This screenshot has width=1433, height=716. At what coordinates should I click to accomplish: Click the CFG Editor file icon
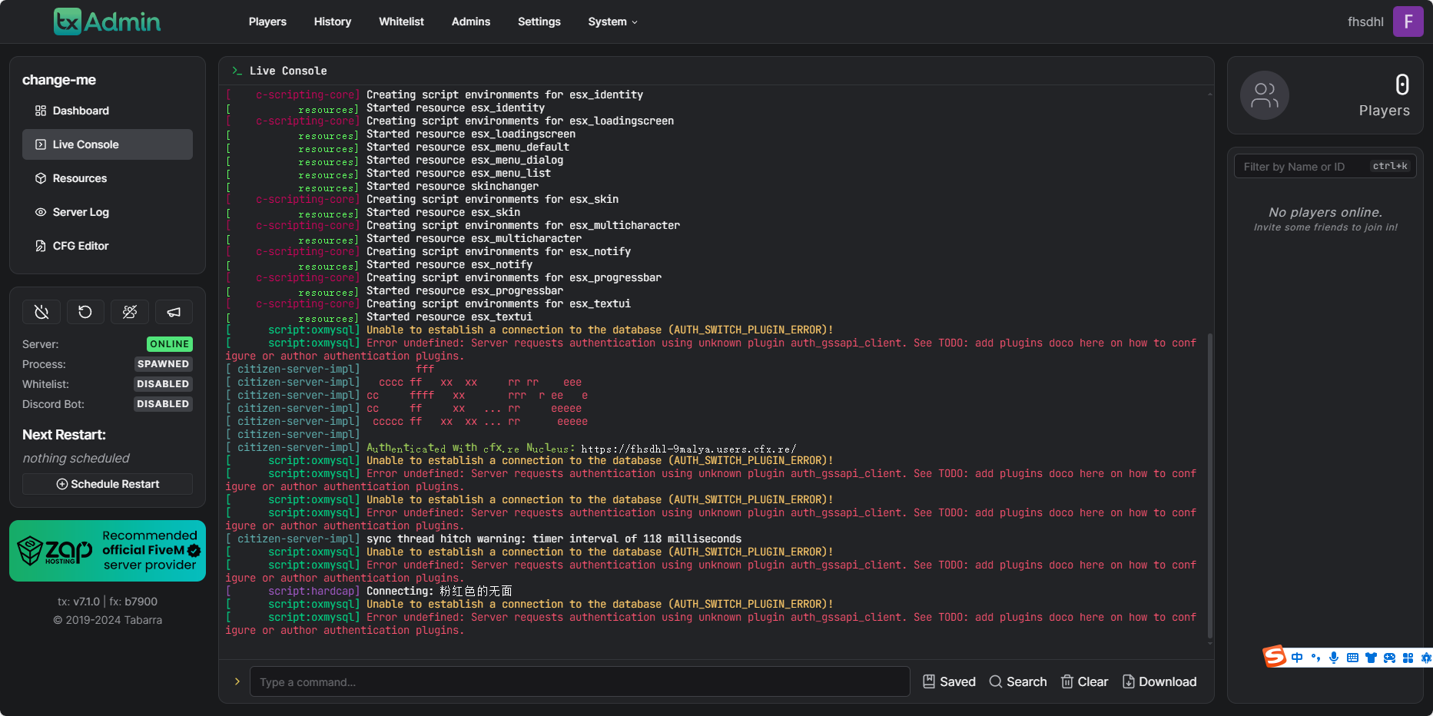pos(41,246)
